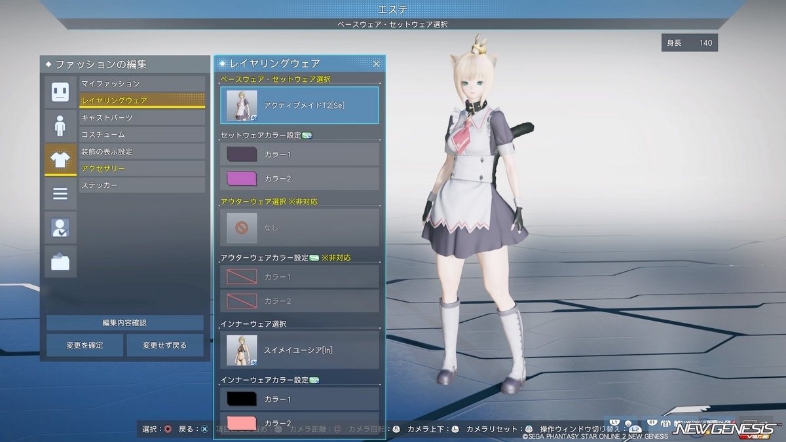Open the face/head editing category icon

pos(60,91)
